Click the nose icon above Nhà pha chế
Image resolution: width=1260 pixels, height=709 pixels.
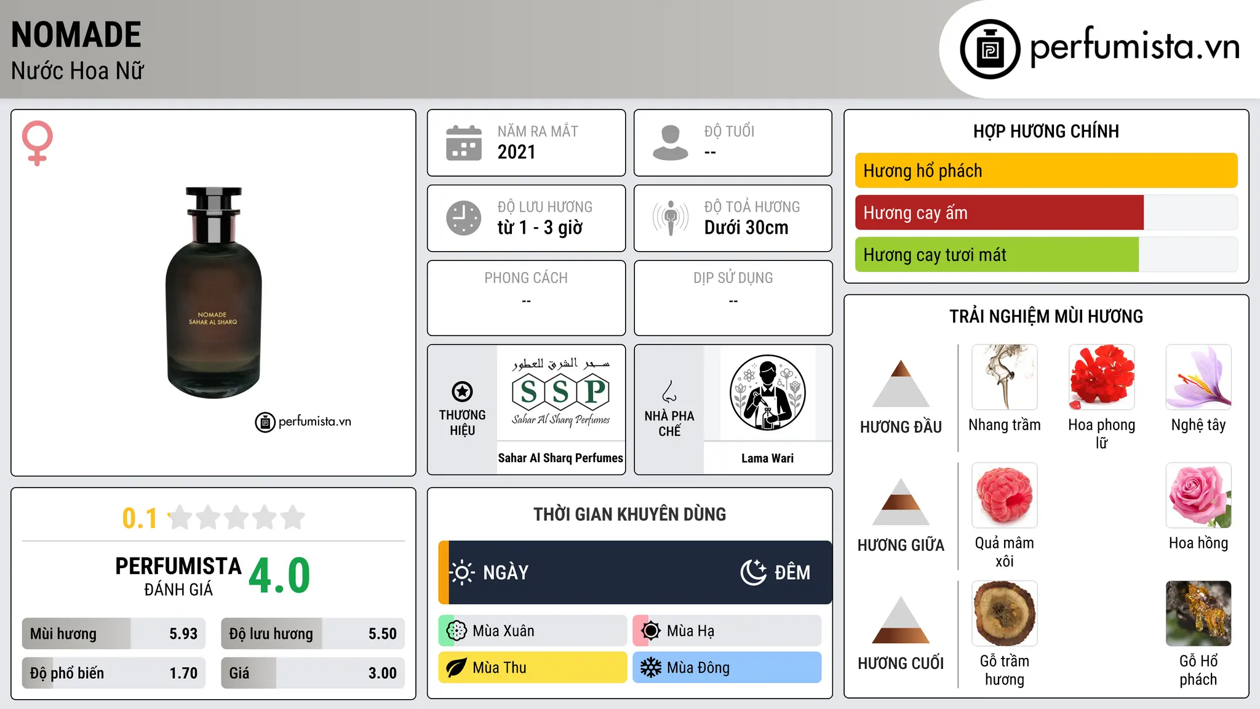669,391
